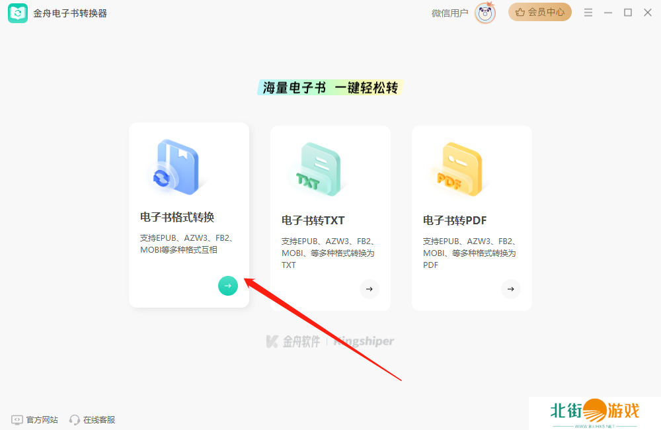The image size is (661, 430).
Task: Click the 海量电子书 一键轻松转 banner
Action: point(330,88)
